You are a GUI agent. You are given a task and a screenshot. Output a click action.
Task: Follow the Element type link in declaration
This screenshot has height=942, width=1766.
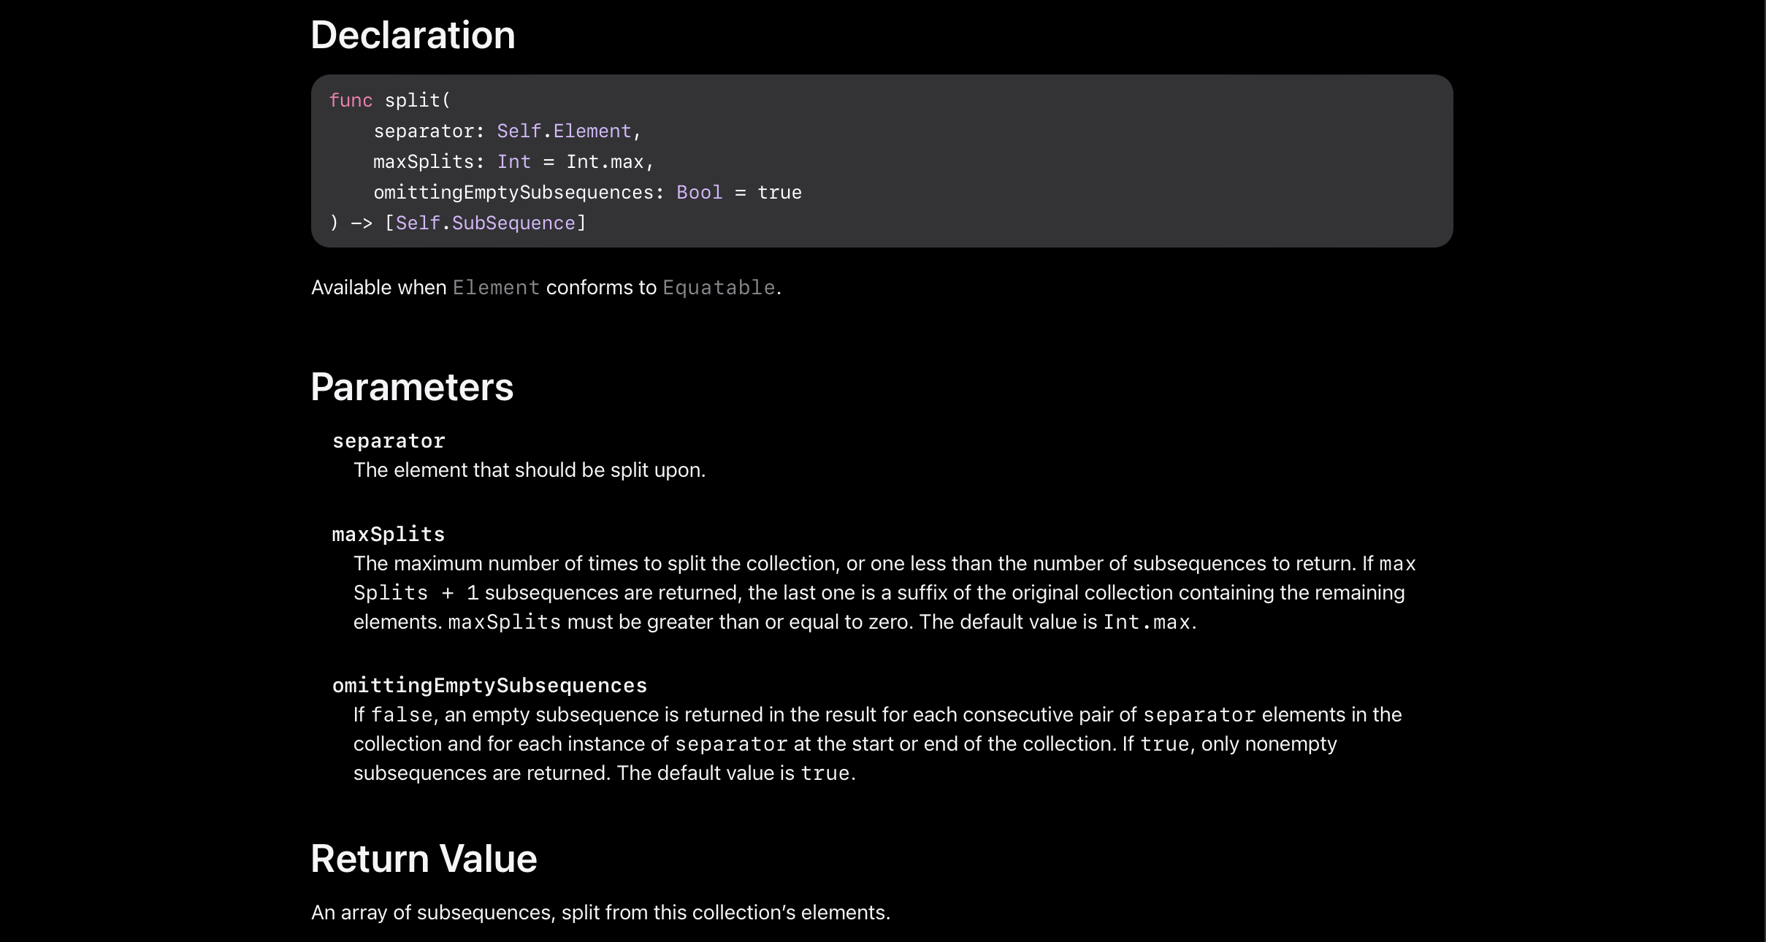point(592,131)
